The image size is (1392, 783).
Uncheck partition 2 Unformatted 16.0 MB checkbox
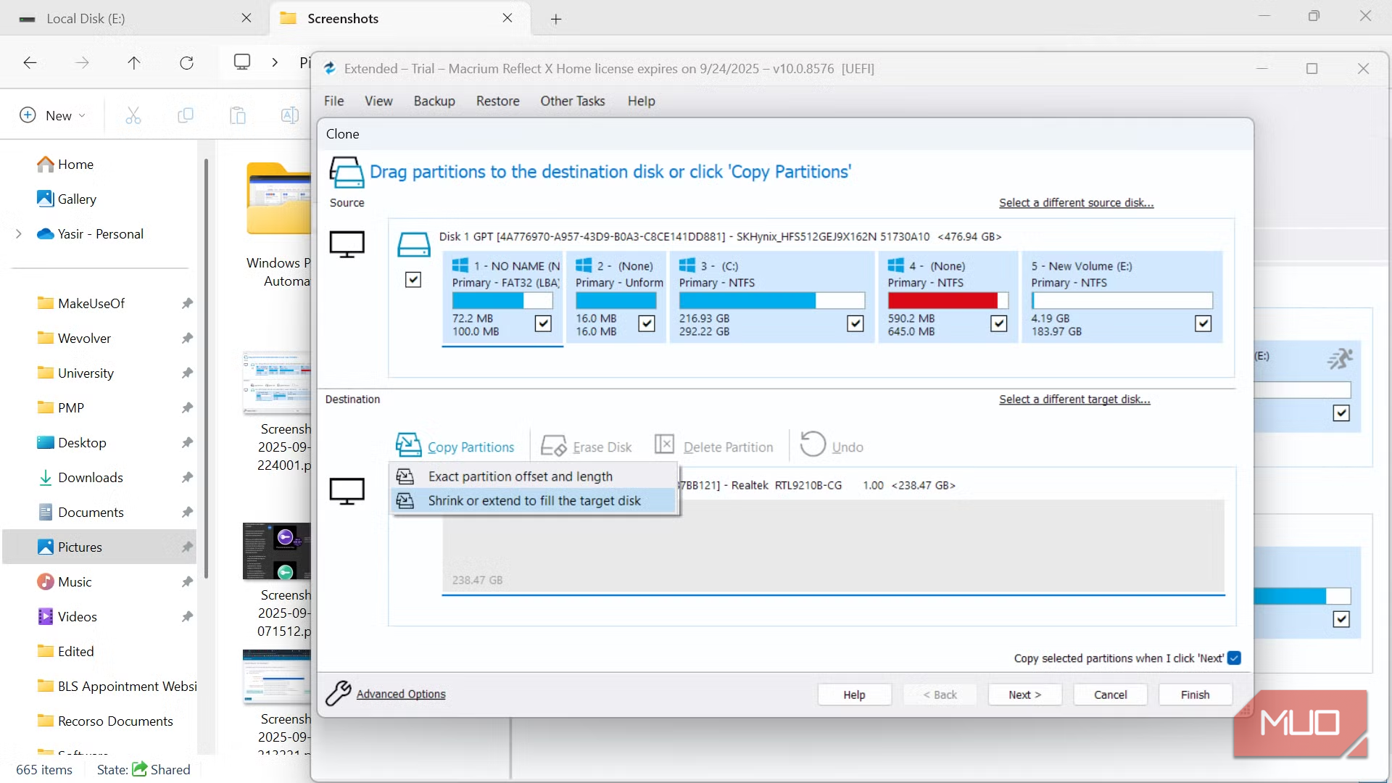tap(647, 323)
